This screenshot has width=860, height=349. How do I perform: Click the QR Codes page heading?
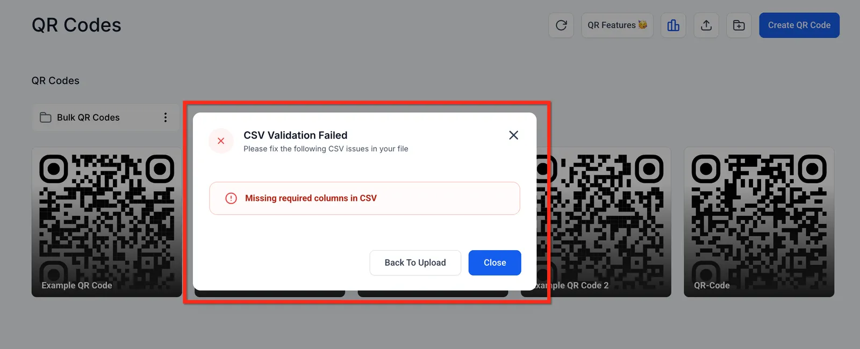pyautogui.click(x=76, y=25)
